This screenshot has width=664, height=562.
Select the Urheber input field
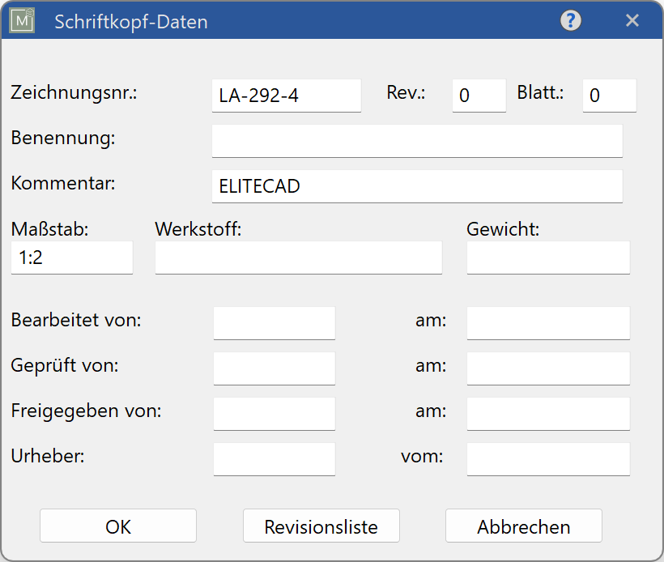(274, 459)
